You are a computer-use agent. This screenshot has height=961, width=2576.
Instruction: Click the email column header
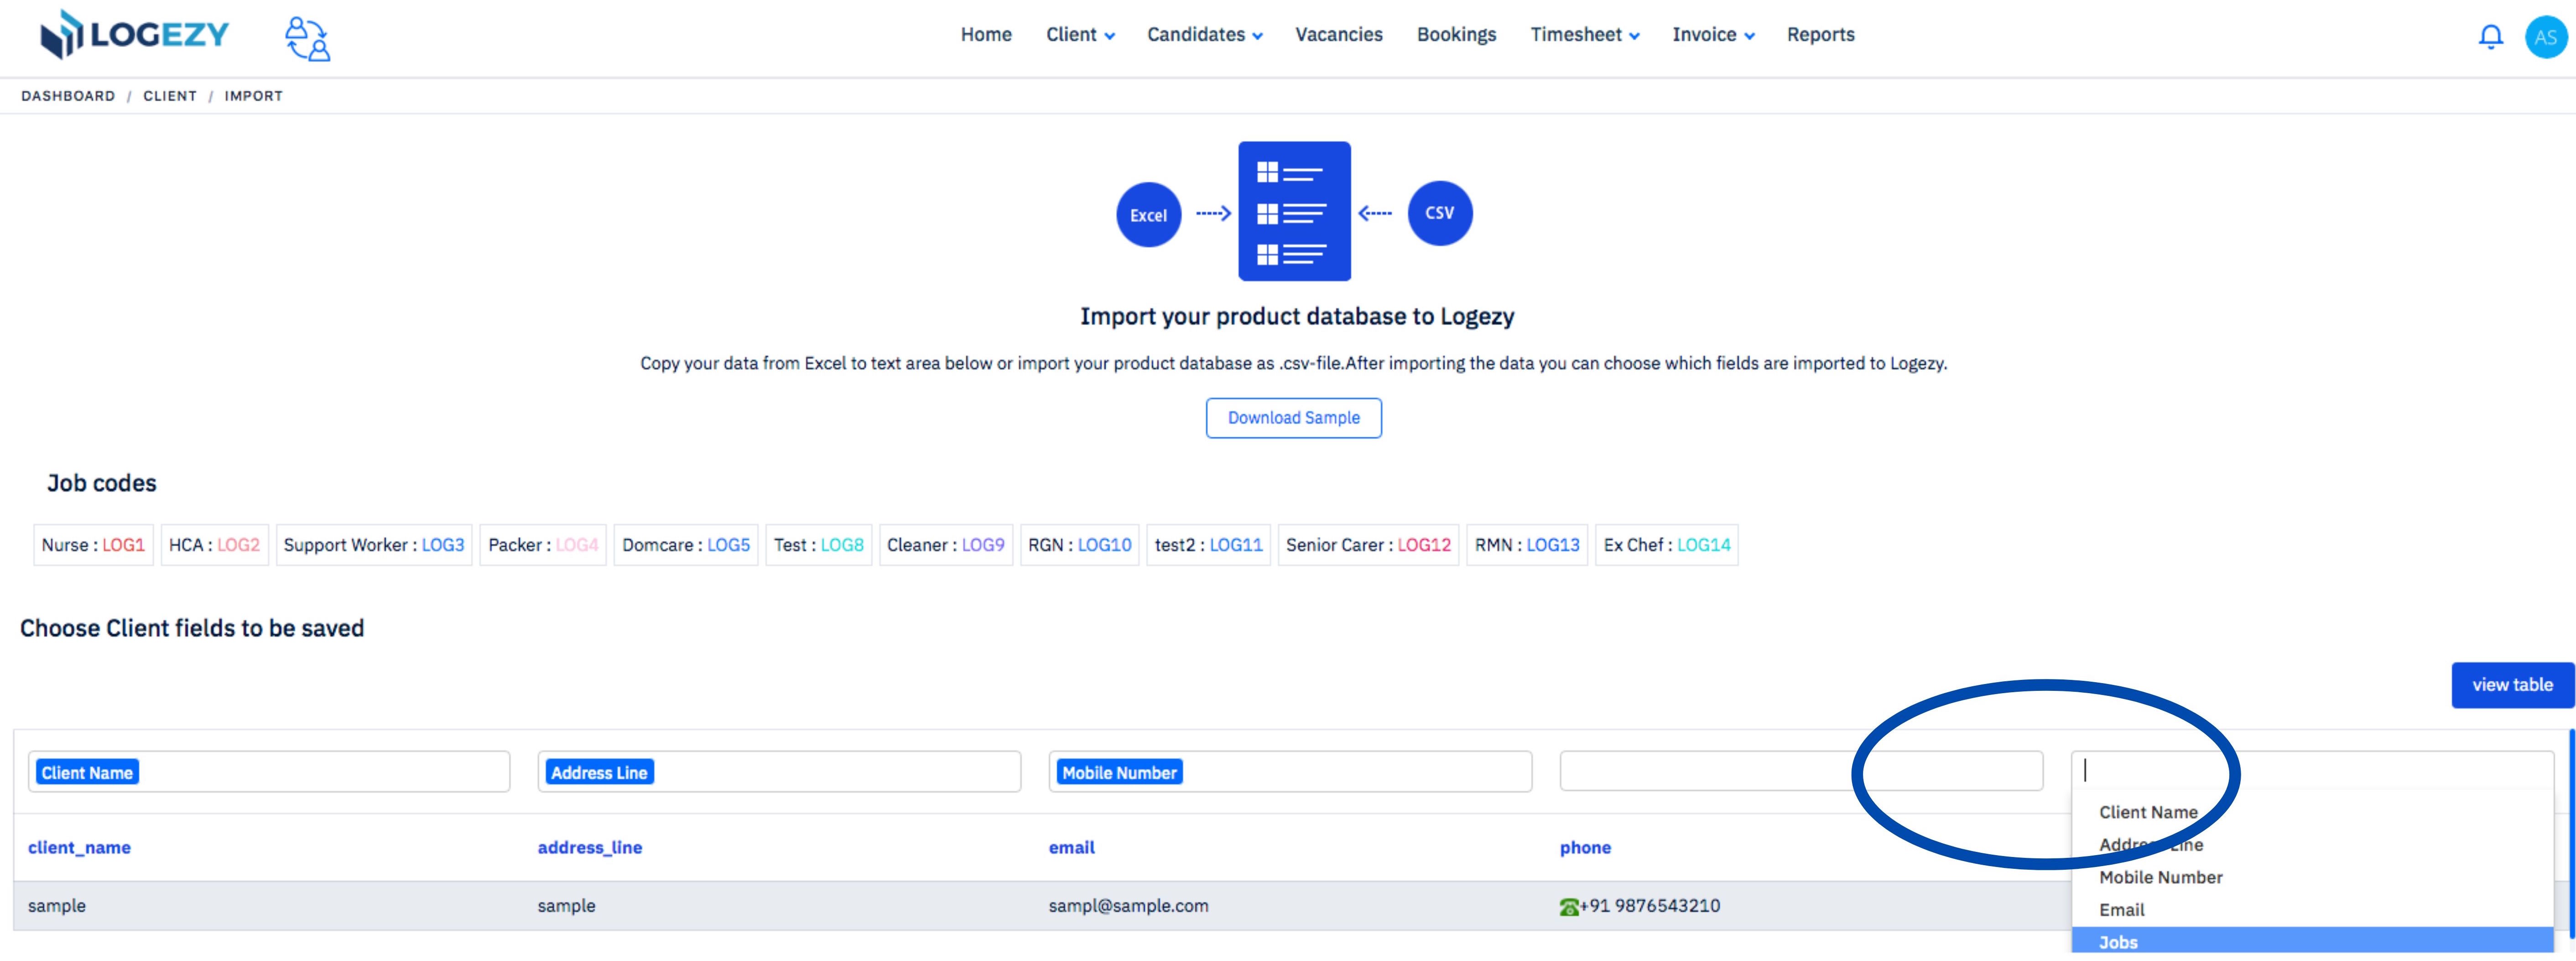pos(1071,848)
